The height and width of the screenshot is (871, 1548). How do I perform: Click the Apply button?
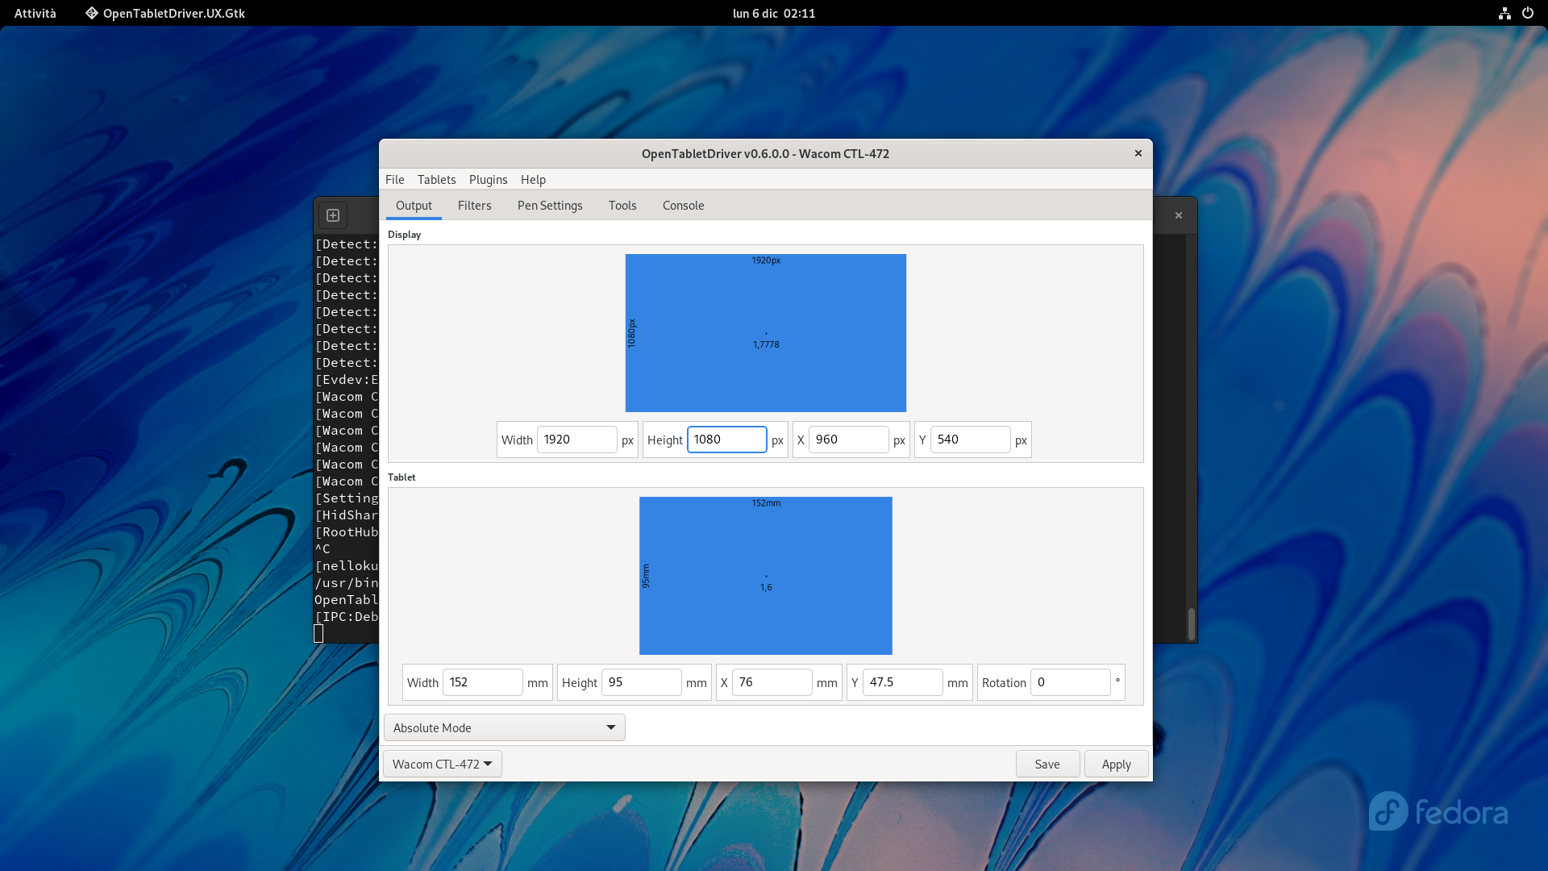point(1116,764)
